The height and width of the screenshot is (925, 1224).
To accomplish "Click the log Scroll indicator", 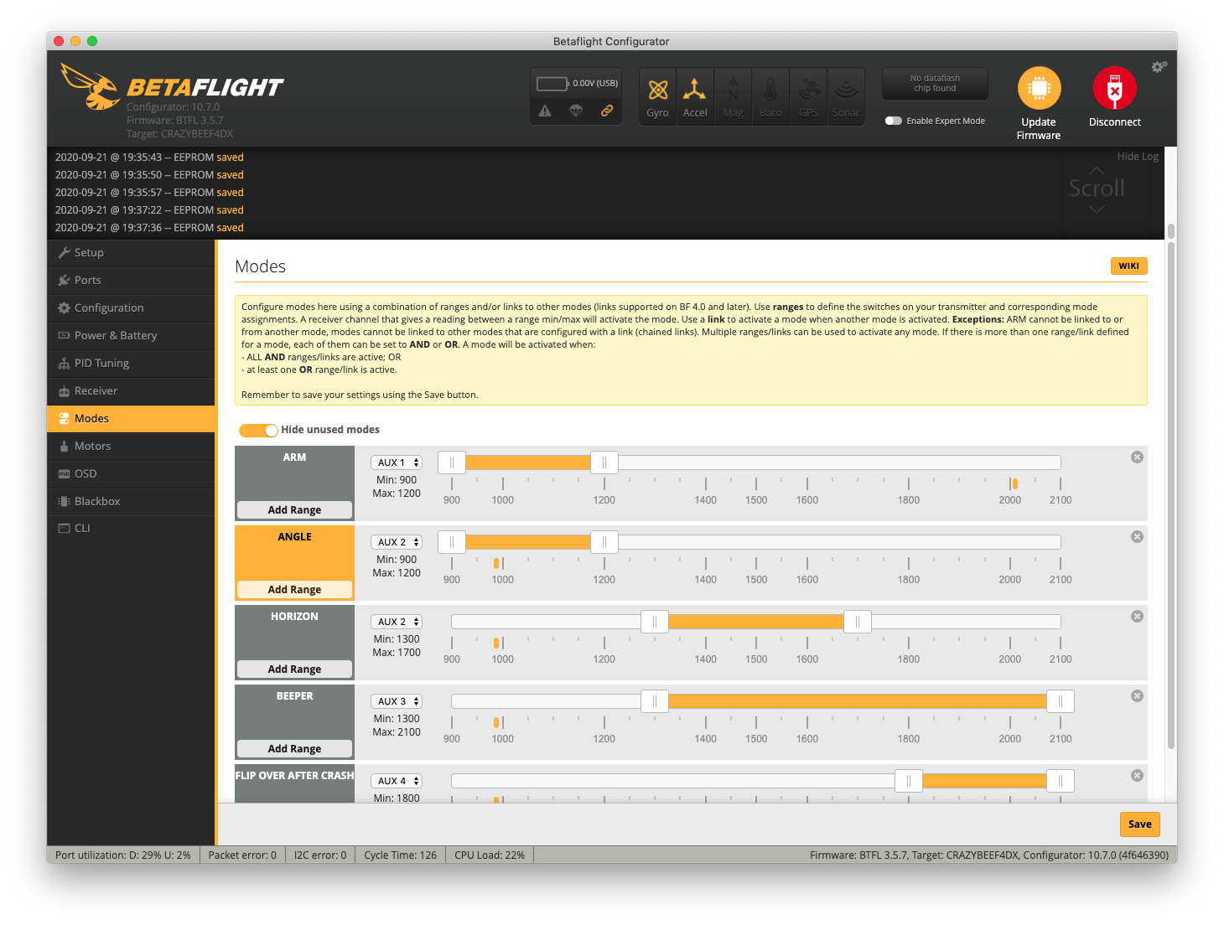I will click(x=1097, y=189).
